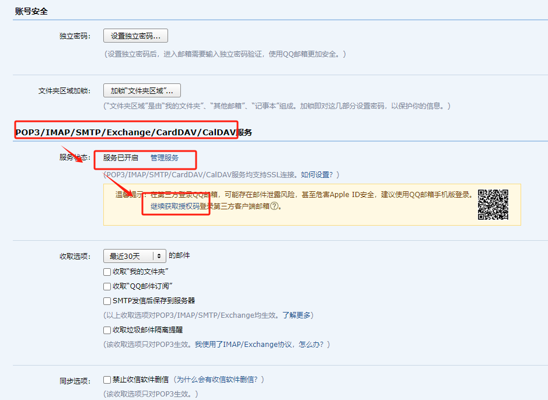The width and height of the screenshot is (548, 400).
Task: Click the 收取选项 row label
Action: tap(75, 256)
